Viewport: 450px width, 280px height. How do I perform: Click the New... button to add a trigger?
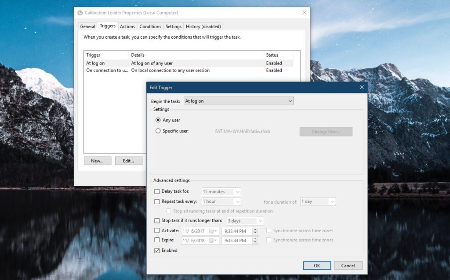(97, 161)
